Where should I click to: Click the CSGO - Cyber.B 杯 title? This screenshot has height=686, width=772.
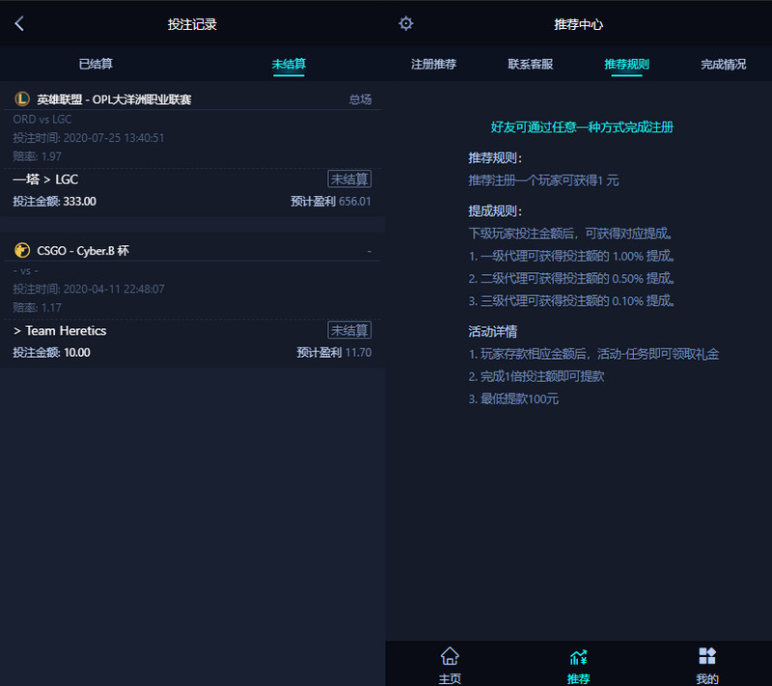(83, 251)
